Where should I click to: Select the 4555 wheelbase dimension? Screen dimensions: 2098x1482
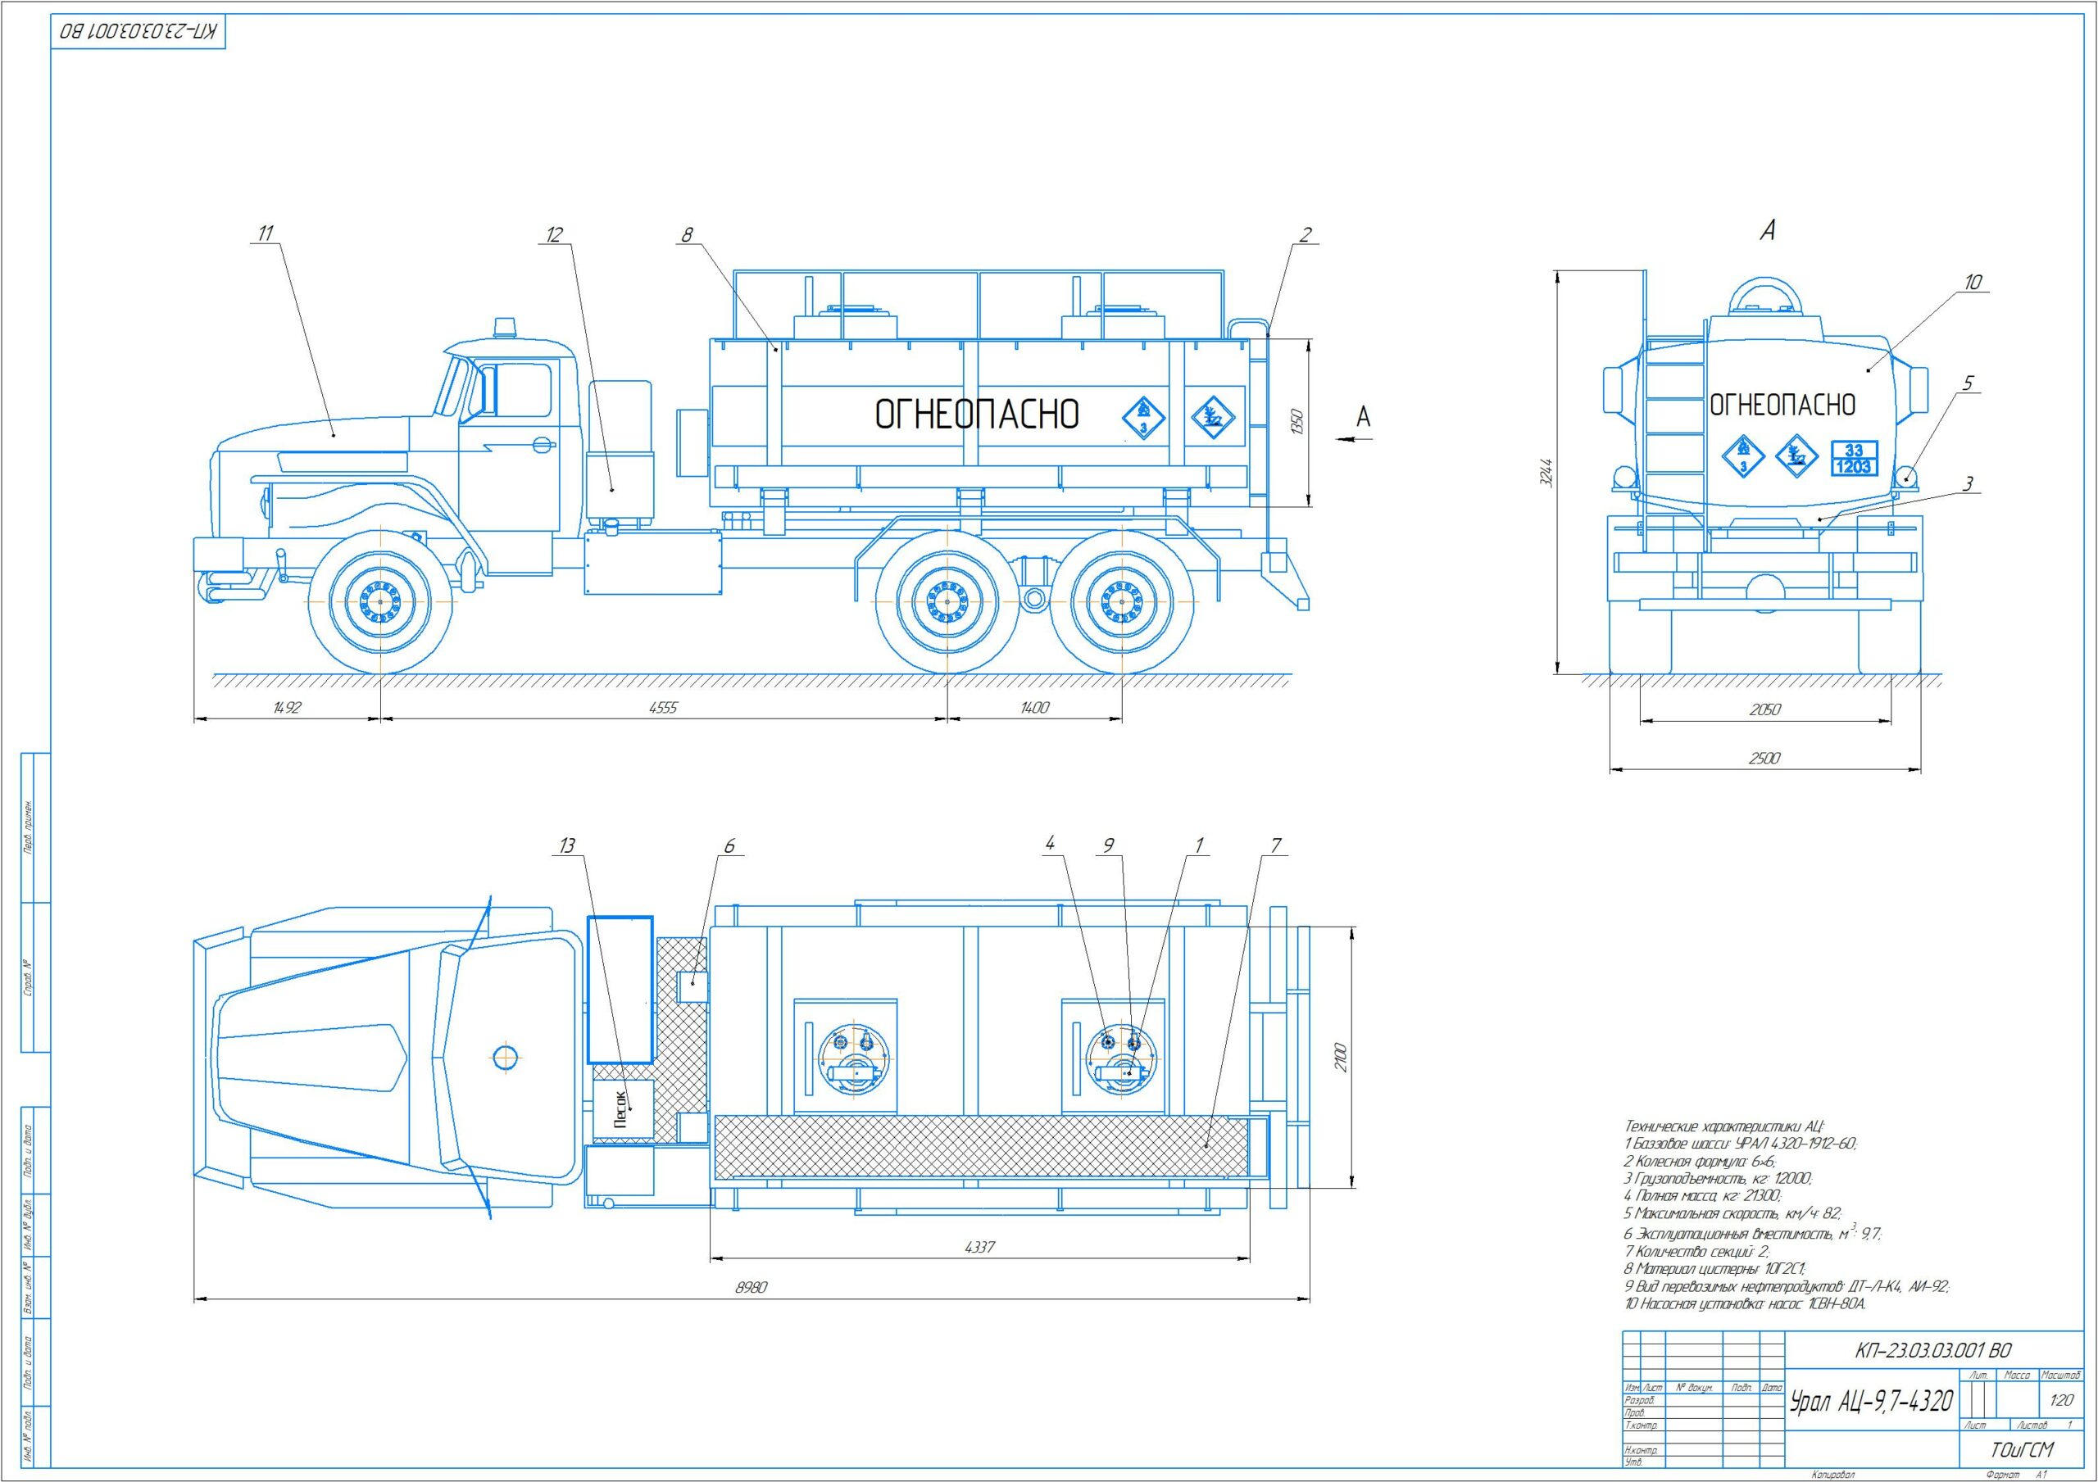663,708
